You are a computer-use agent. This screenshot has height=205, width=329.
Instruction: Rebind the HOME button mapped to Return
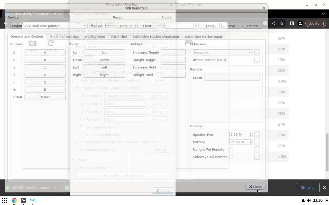[x=45, y=97]
